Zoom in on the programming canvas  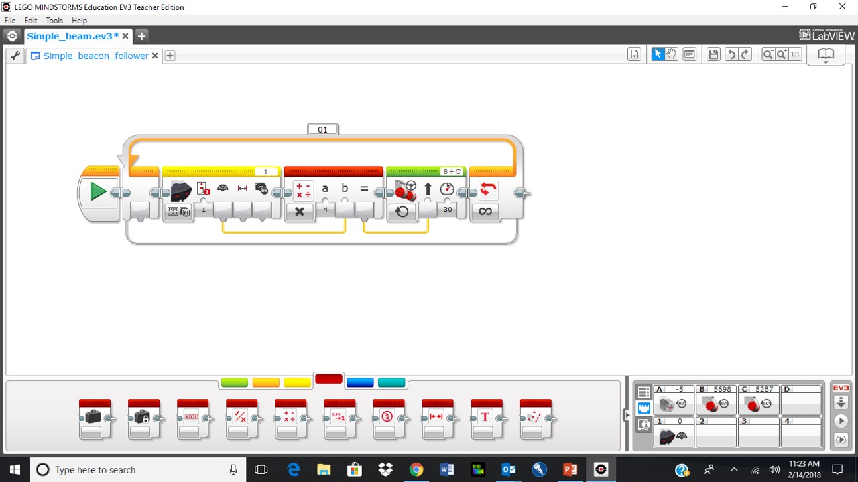[782, 54]
